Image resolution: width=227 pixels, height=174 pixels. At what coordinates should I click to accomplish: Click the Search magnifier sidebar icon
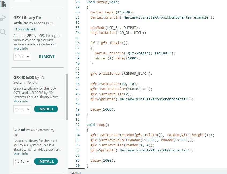[3, 32]
